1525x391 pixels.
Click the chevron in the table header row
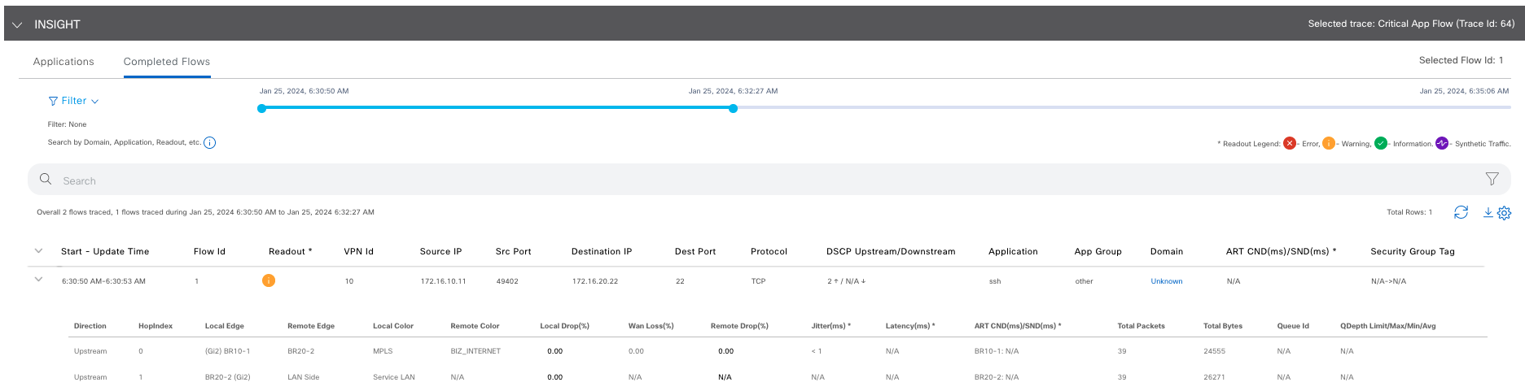(38, 251)
